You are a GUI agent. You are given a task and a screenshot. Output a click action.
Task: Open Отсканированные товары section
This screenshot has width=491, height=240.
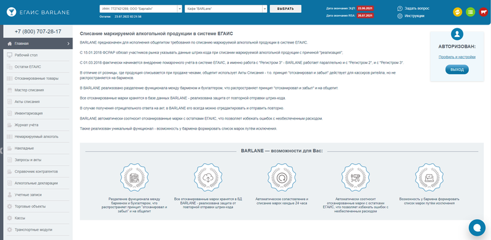(x=38, y=79)
